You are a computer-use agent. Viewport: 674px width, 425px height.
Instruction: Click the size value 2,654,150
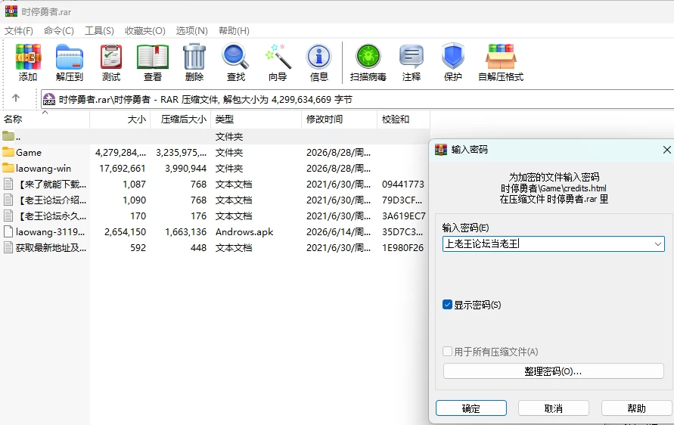pyautogui.click(x=125, y=232)
